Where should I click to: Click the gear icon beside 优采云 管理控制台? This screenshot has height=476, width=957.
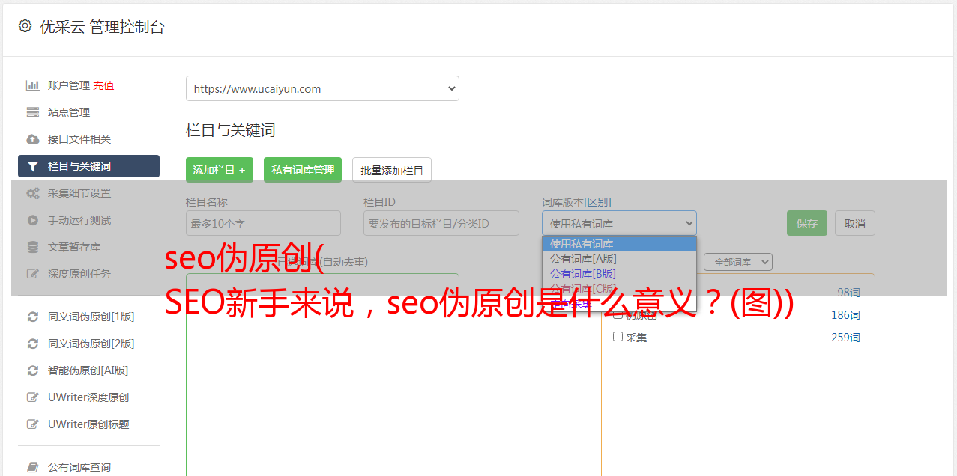click(x=25, y=26)
